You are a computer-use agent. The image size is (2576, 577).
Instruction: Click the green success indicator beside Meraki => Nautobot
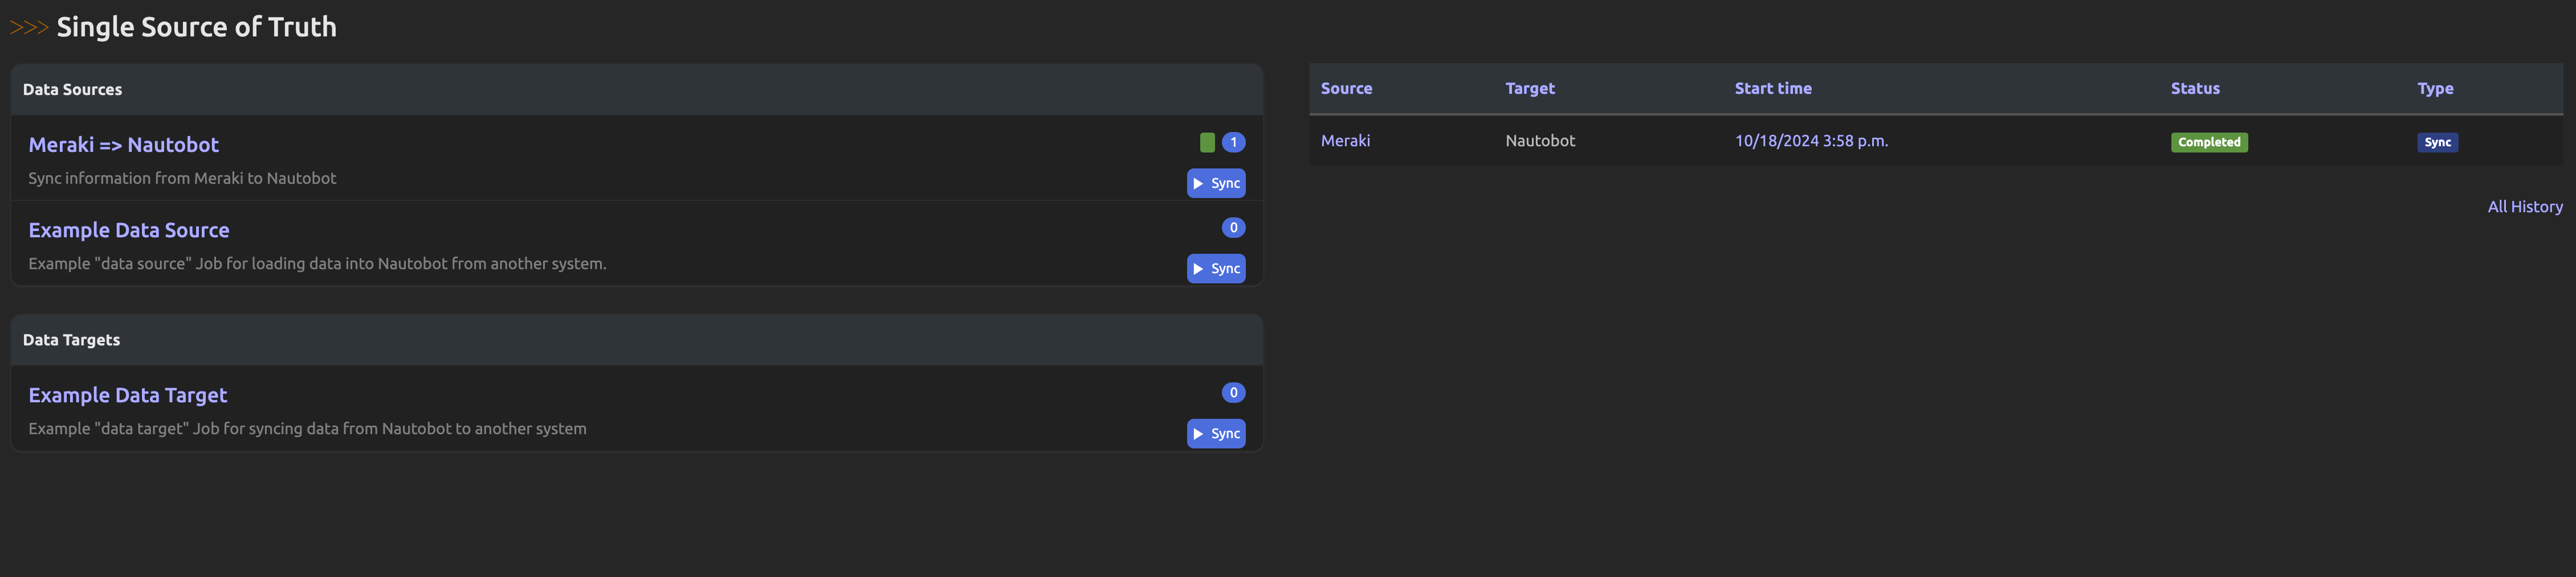coord(1207,142)
